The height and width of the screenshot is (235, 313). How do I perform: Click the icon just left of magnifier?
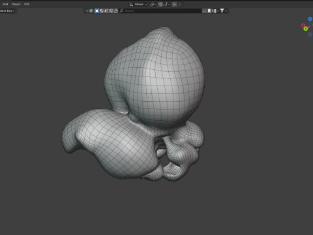(x=116, y=10)
